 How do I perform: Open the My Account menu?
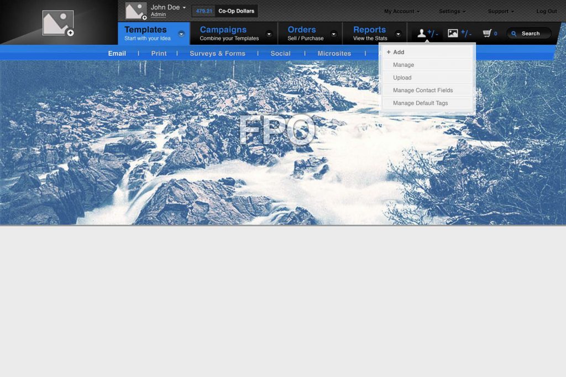(401, 12)
